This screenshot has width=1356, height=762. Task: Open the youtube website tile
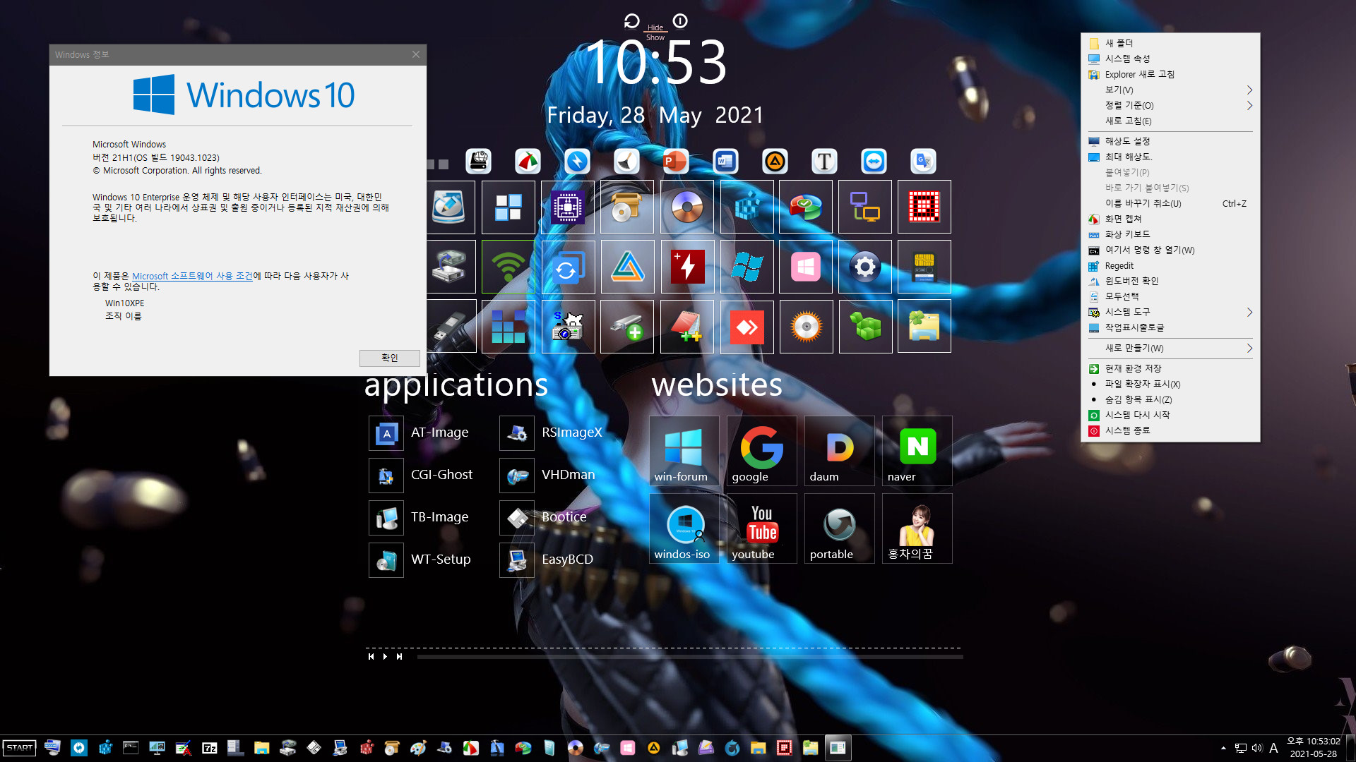click(x=761, y=528)
